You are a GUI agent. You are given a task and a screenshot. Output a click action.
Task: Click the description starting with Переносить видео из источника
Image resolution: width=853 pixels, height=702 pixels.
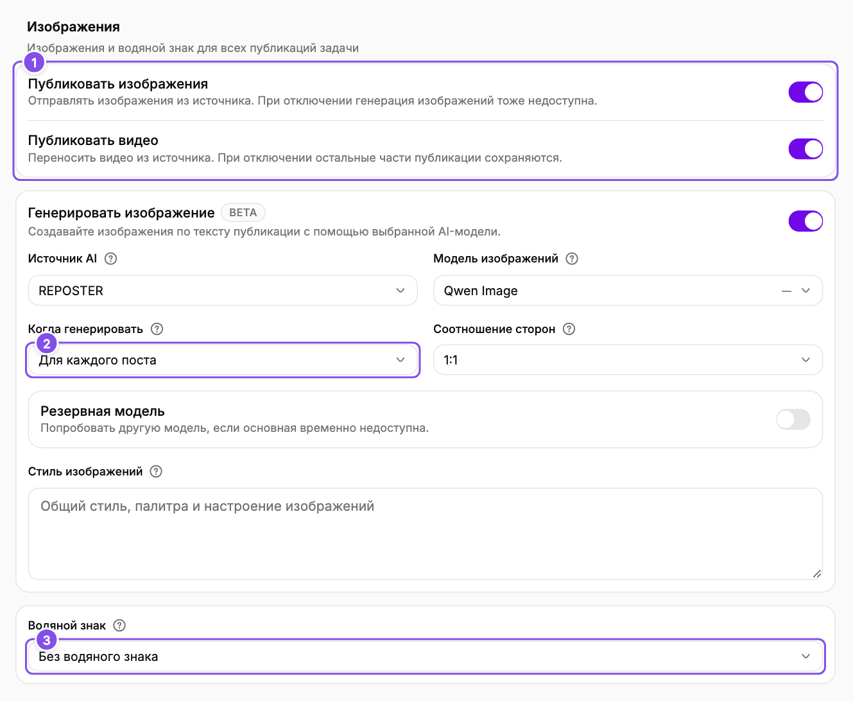tap(295, 158)
